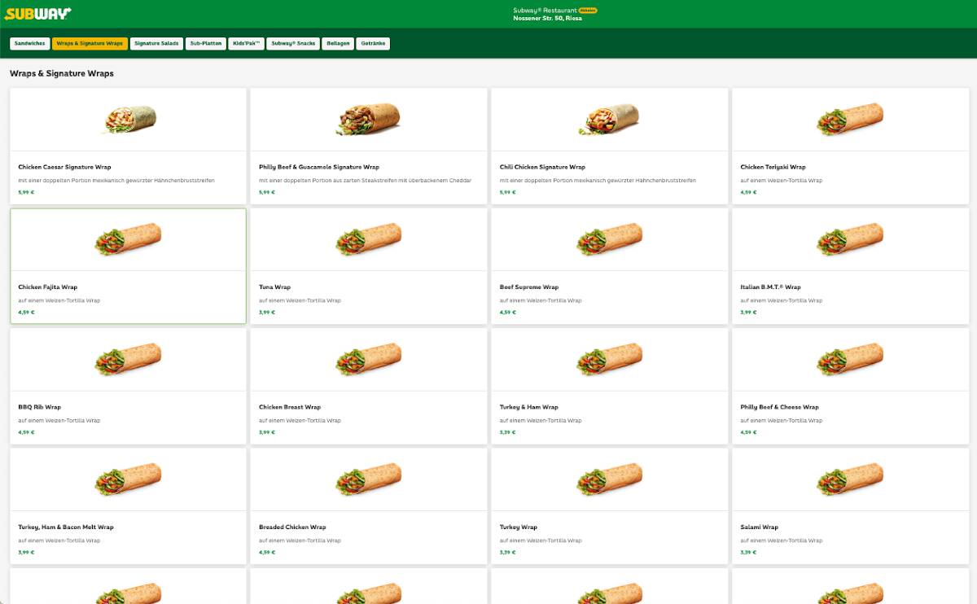977x604 pixels.
Task: Click the Turkey Wrap image
Action: coord(610,479)
